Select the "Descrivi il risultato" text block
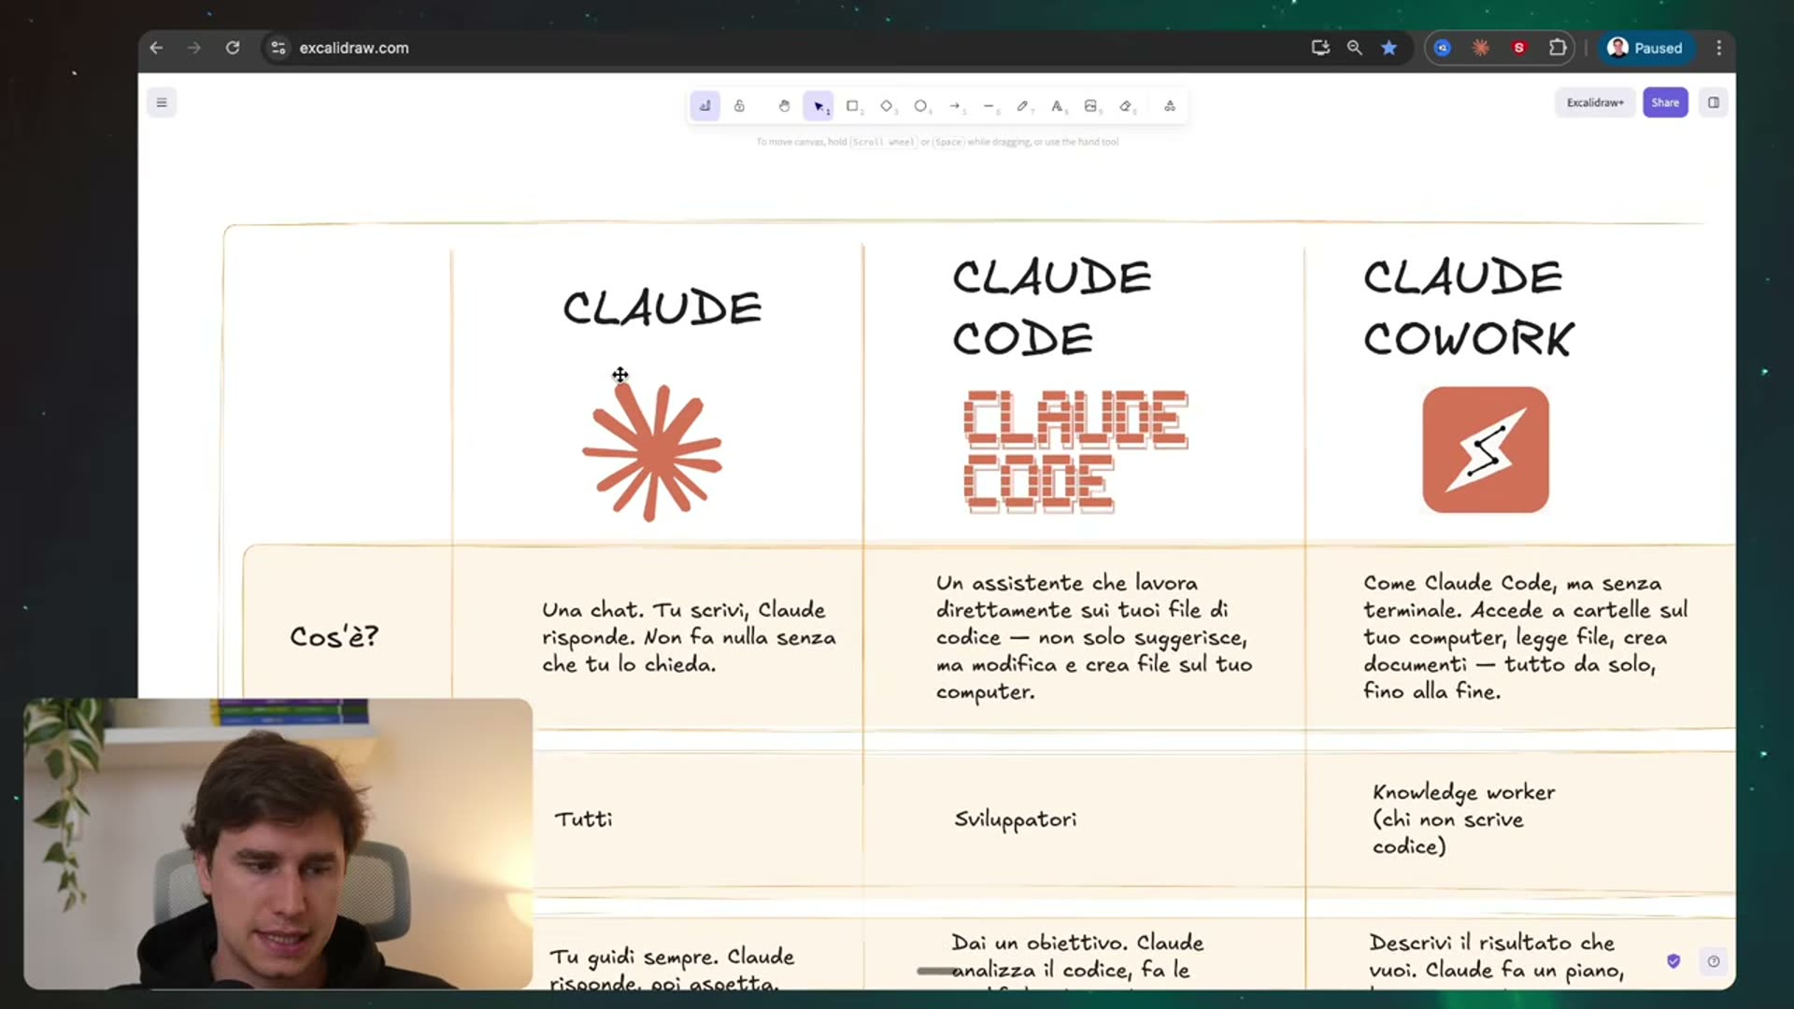The width and height of the screenshot is (1794, 1009). 1497,960
